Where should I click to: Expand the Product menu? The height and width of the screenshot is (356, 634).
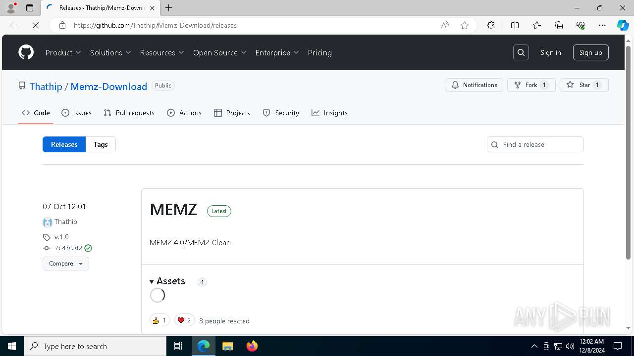click(63, 52)
